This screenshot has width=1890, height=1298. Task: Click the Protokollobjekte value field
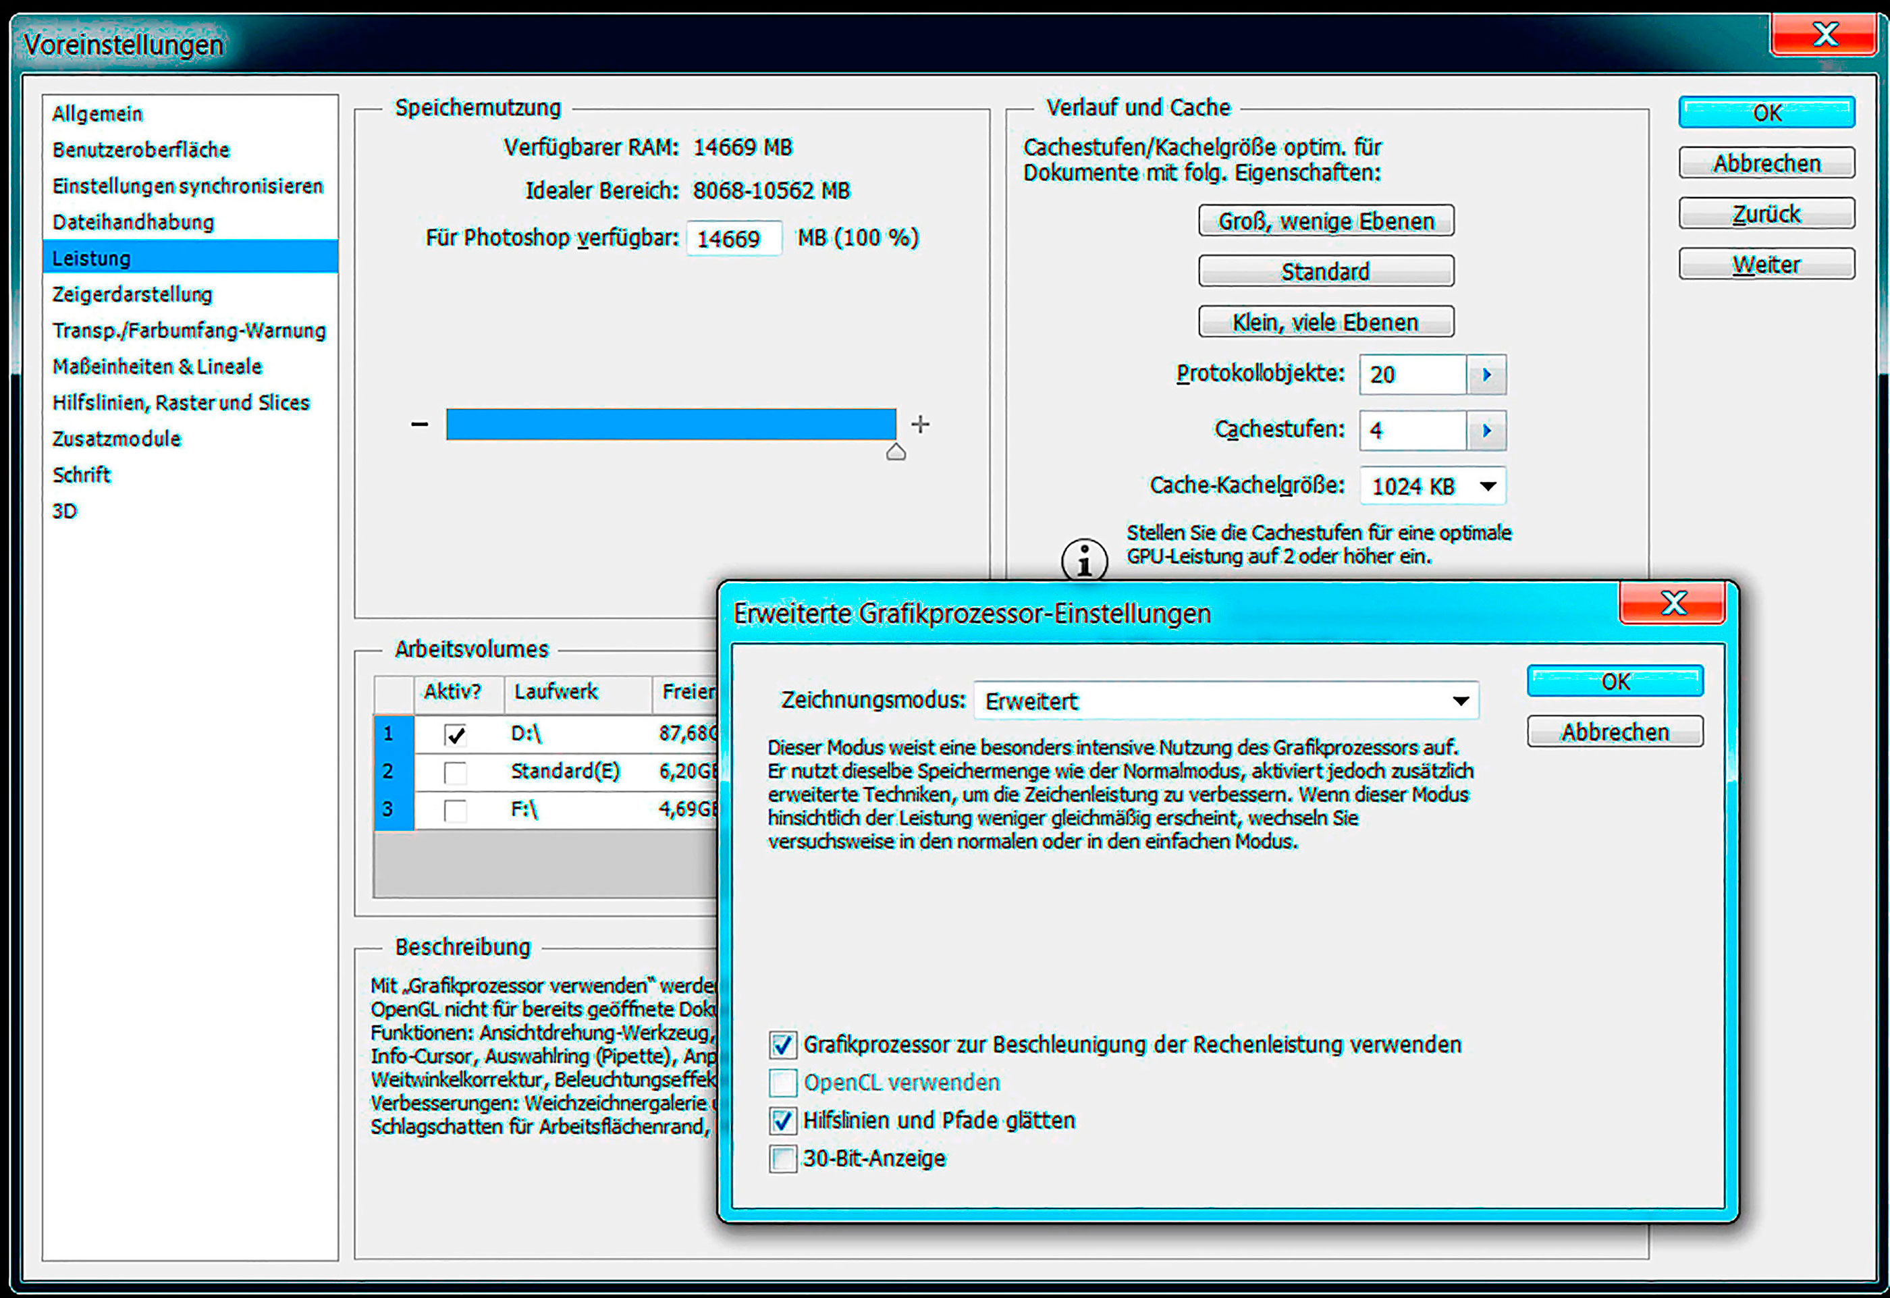click(1413, 374)
